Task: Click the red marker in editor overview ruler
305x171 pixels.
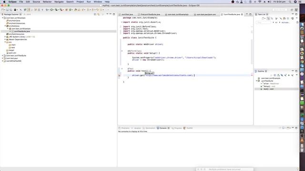Action: click(252, 75)
